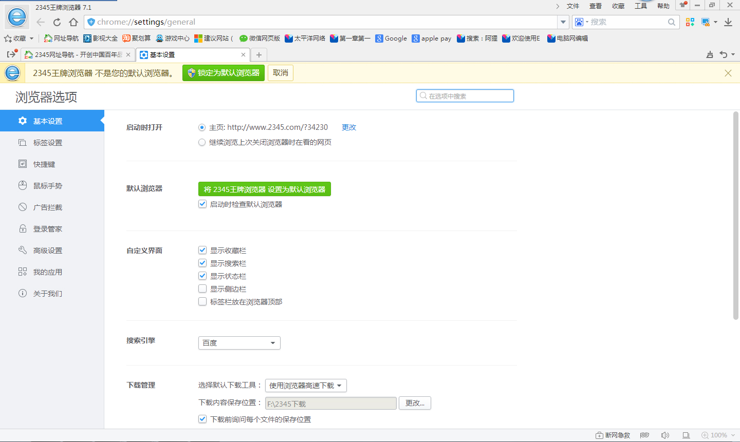Open 快捷键 in the settings sidebar
740x442 pixels.
[x=52, y=164]
